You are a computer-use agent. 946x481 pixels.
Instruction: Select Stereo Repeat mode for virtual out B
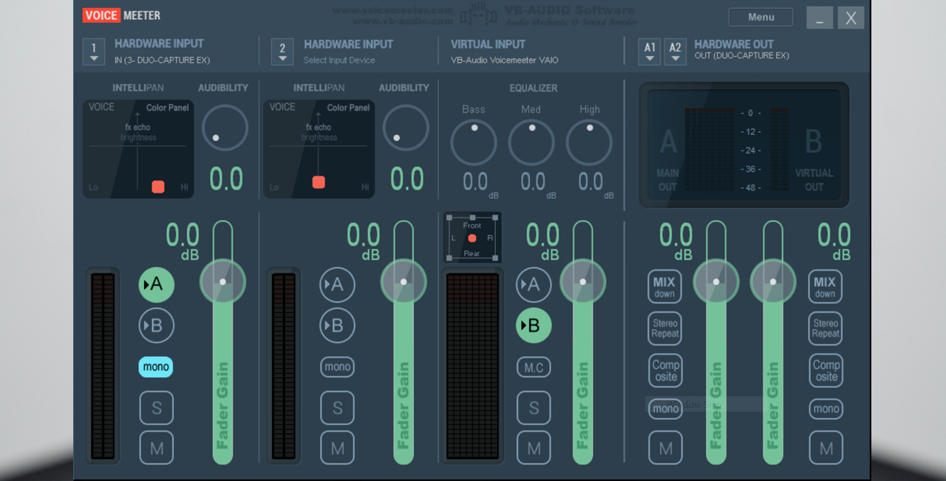pos(825,328)
